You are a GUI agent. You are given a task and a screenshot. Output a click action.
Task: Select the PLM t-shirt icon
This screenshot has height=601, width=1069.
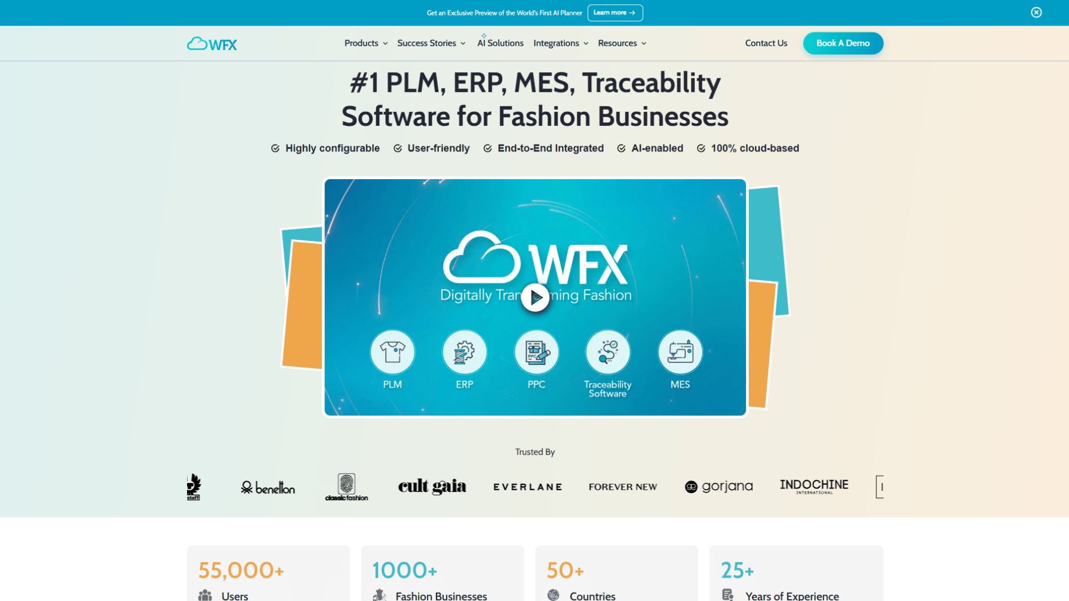pyautogui.click(x=393, y=352)
